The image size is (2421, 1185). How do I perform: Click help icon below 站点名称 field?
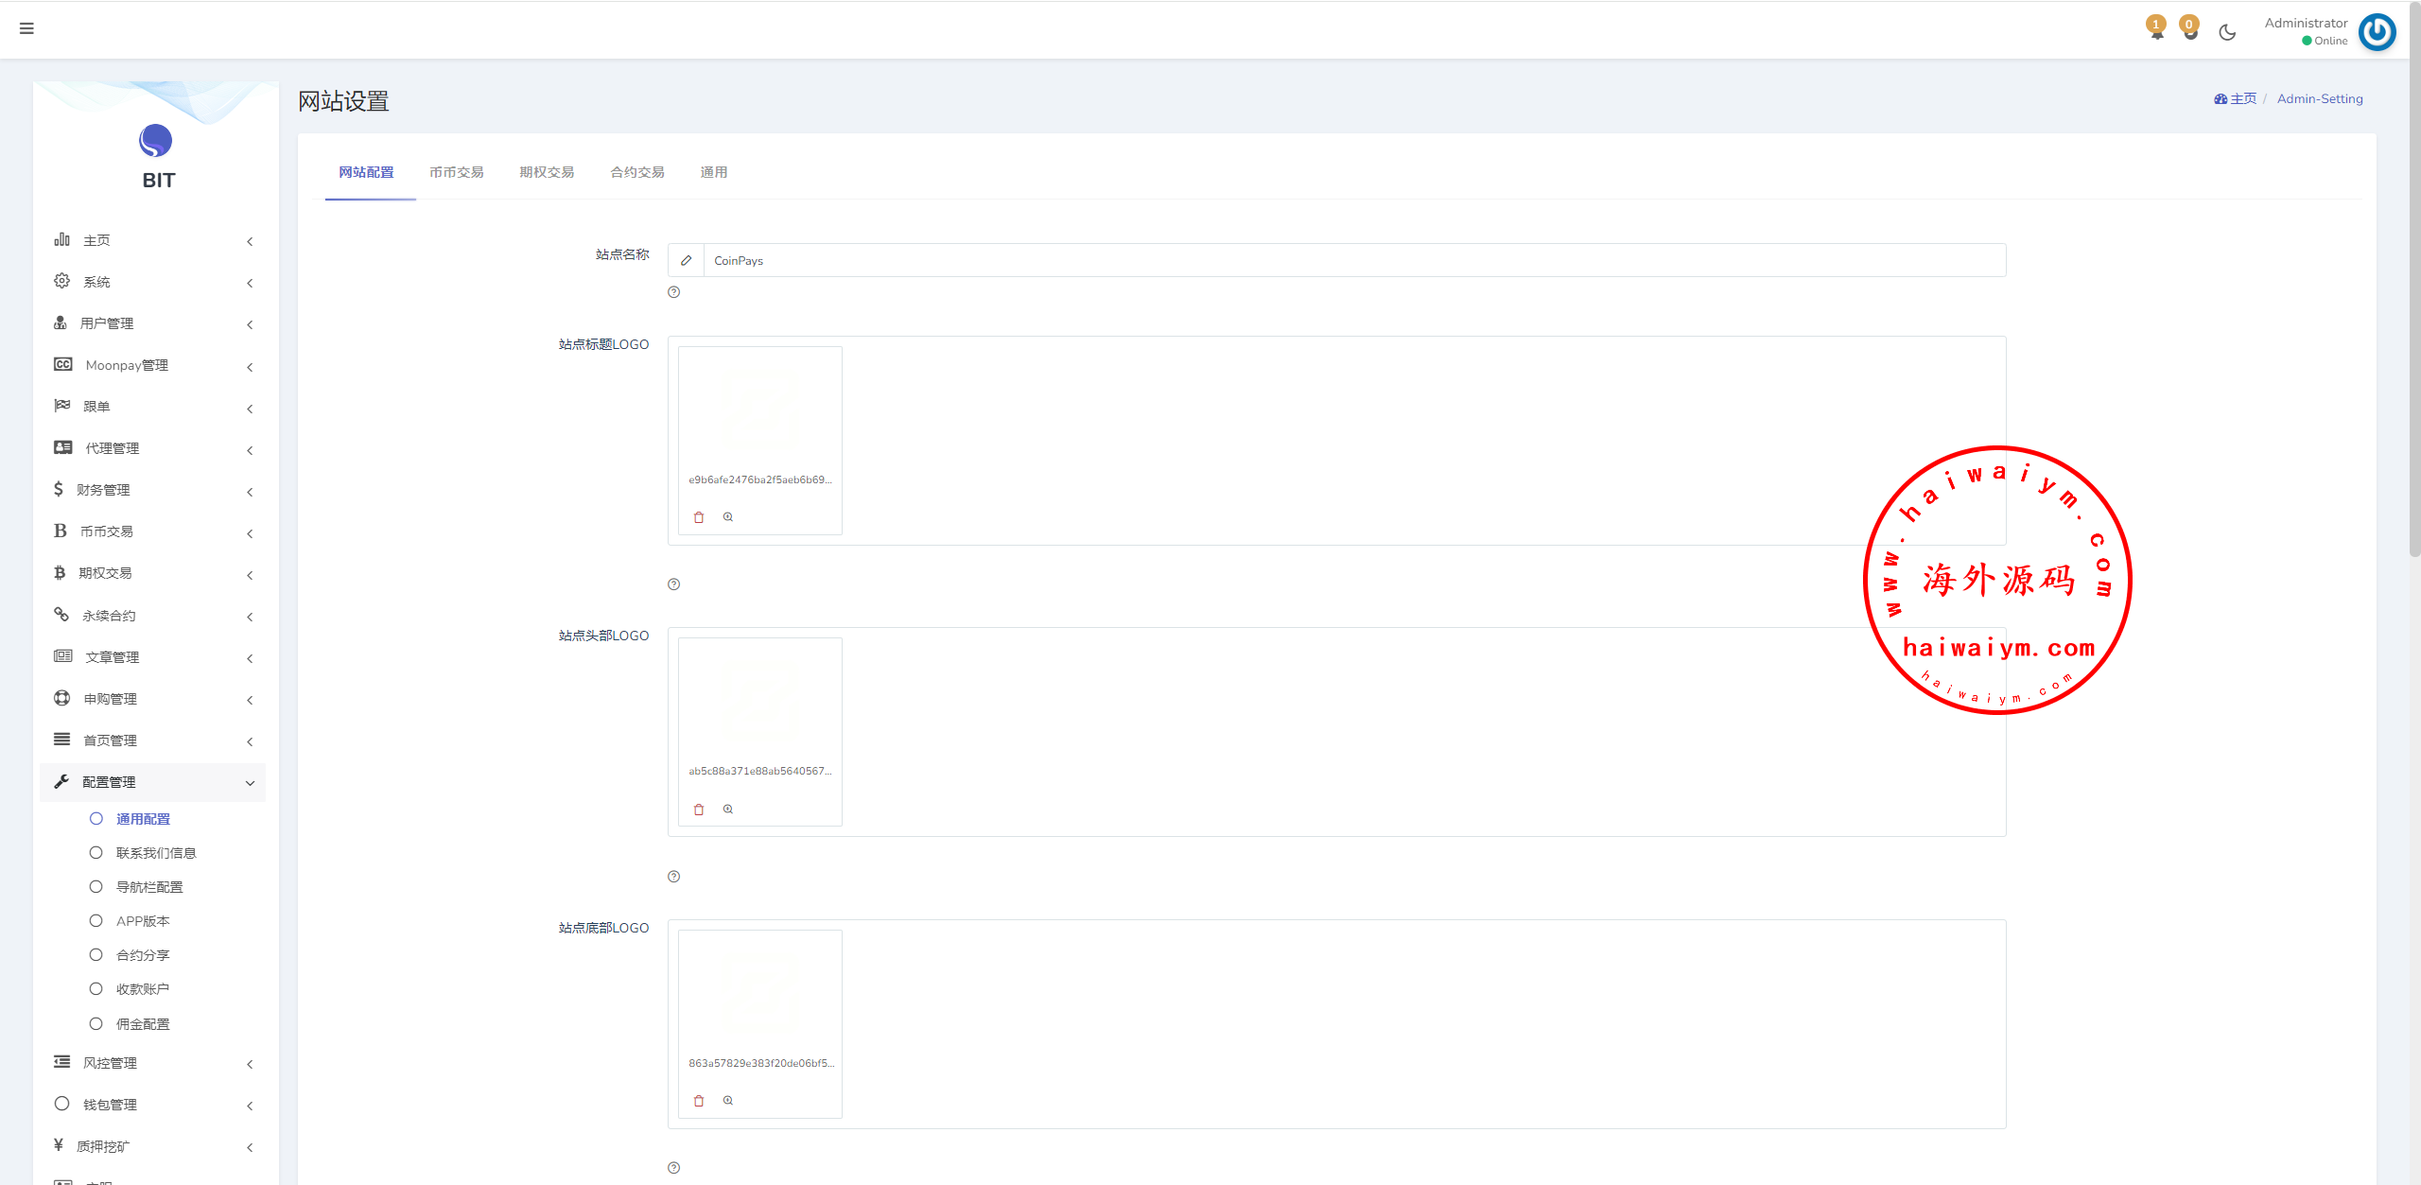673,292
